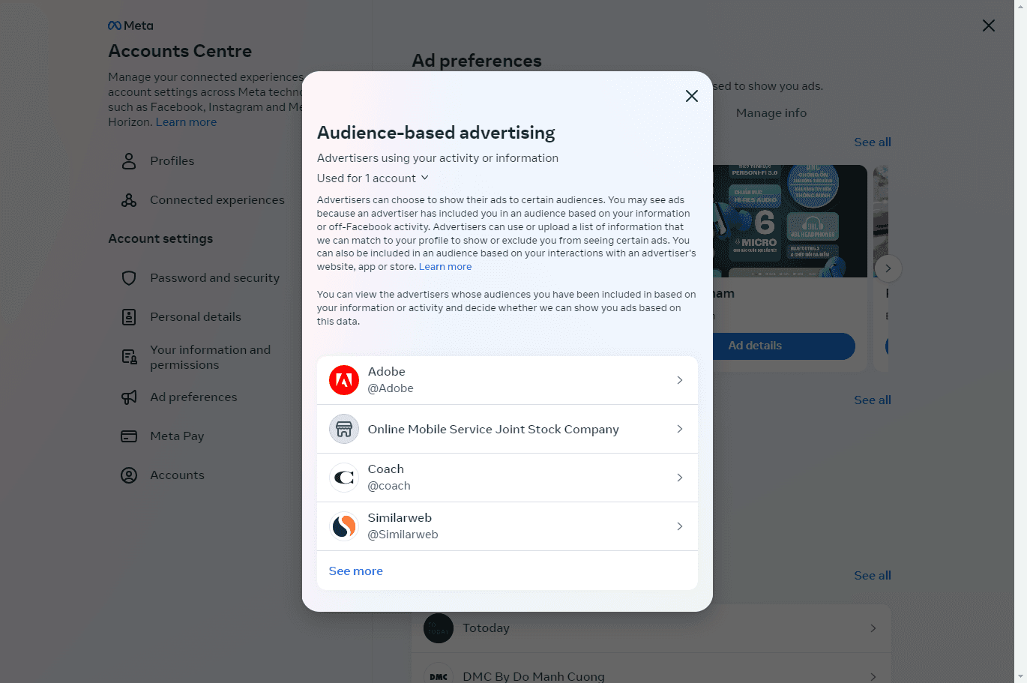Click the Audience-based advertising heading
Viewport: 1027px width, 683px height.
pos(436,133)
